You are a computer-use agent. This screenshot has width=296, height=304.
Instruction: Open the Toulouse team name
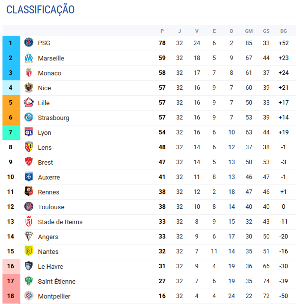[51, 207]
